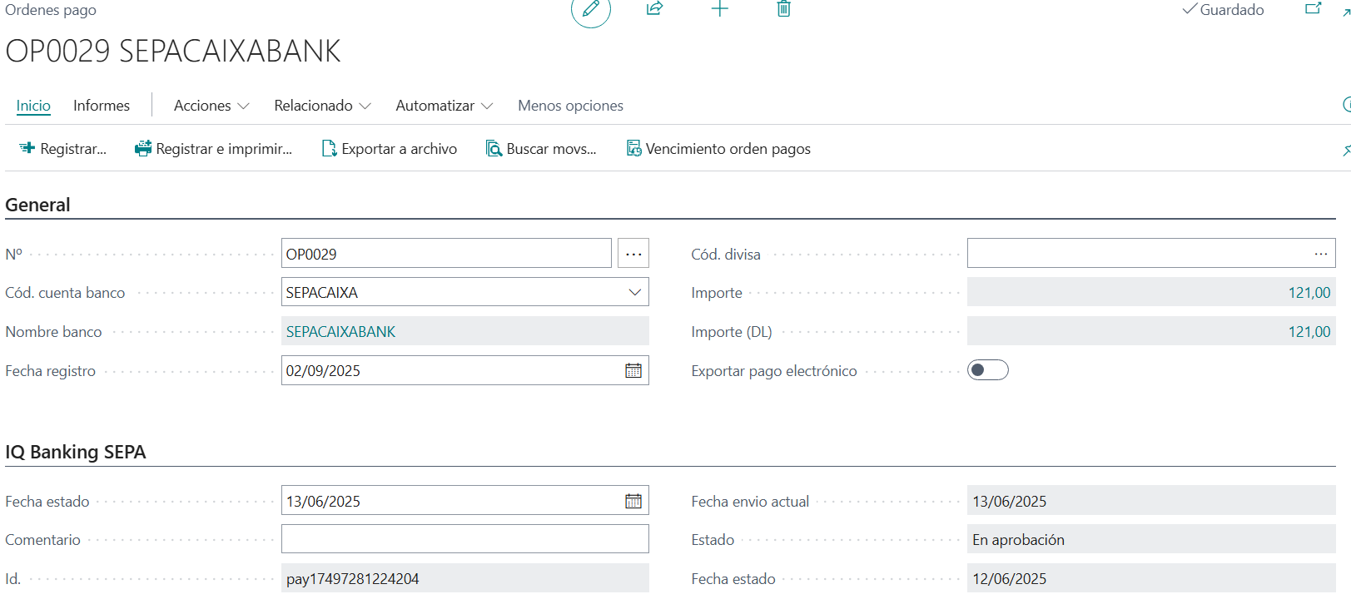This screenshot has width=1351, height=609.
Task: Open the Automatizar menu
Action: click(x=444, y=106)
